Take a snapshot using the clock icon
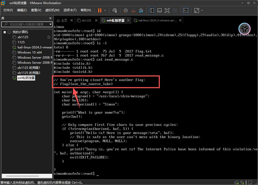 [x=126, y=10]
